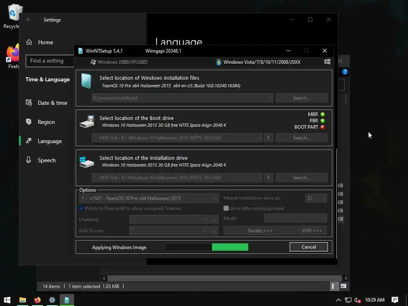The width and height of the screenshot is (408, 306).
Task: Click the WinNTSetup title bar app icon
Action: (x=80, y=51)
